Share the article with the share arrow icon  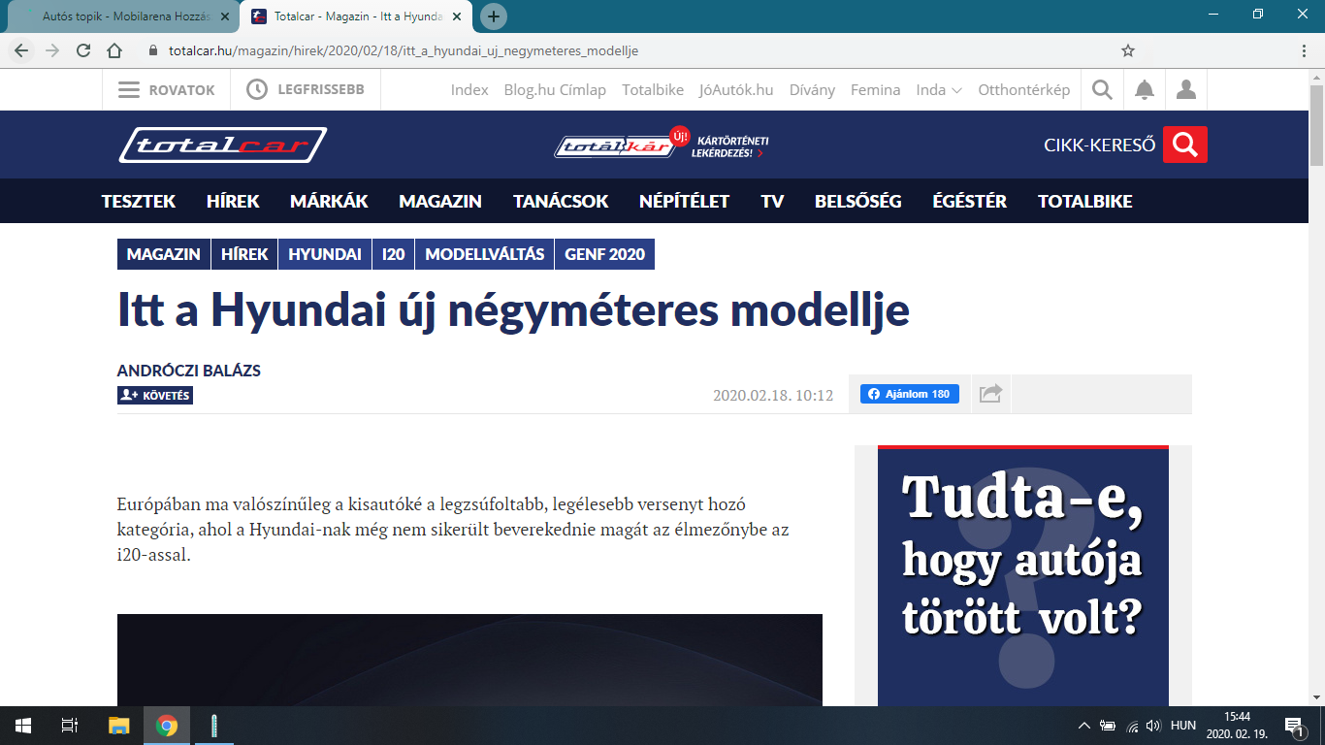[990, 394]
